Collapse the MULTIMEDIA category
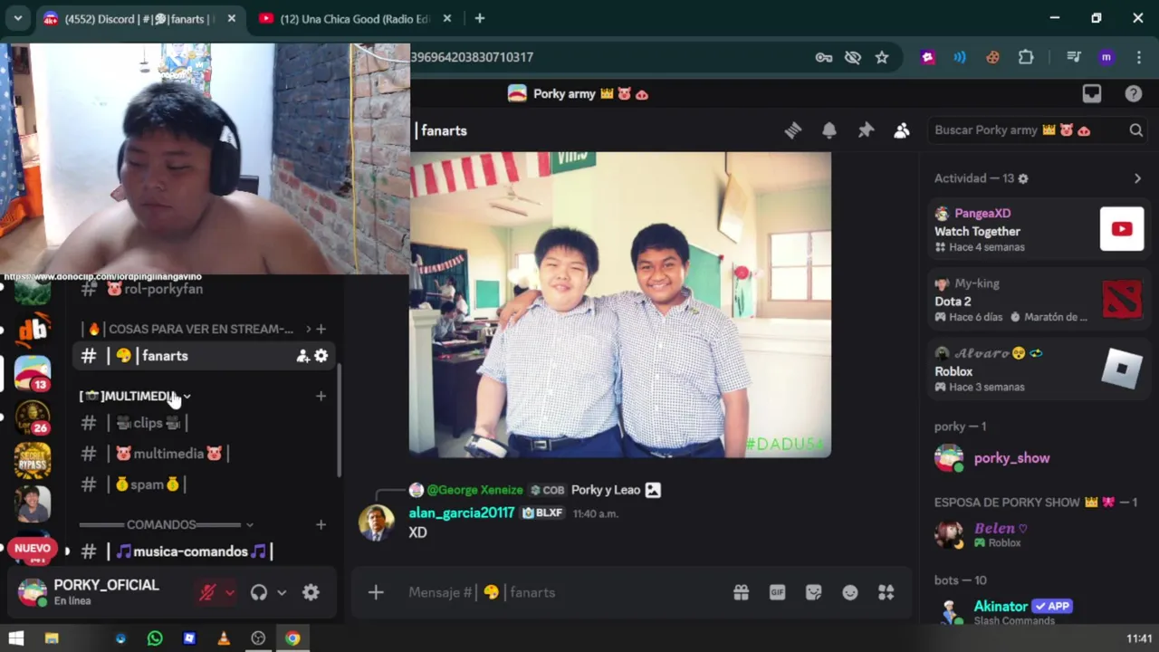The width and height of the screenshot is (1159, 652). [x=136, y=396]
